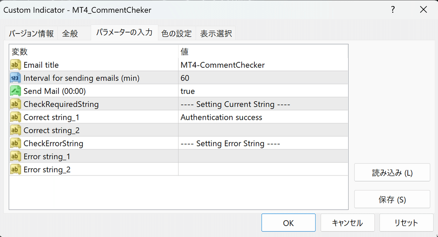The image size is (438, 237).
Task: Click the empty value cell for Error string_1
Action: tap(263, 157)
